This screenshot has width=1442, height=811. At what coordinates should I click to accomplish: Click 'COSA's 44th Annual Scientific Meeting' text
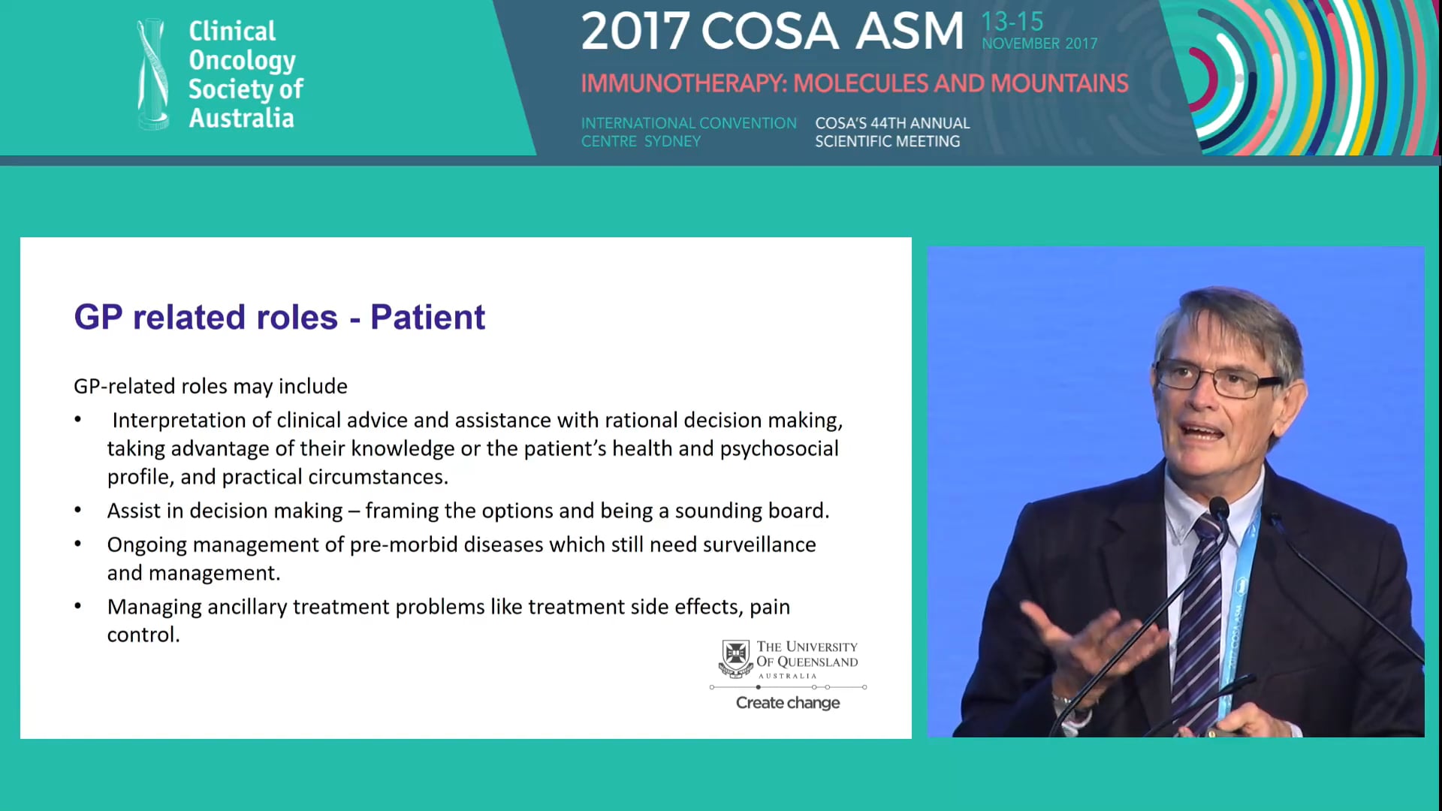892,132
